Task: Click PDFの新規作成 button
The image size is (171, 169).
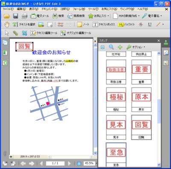Action: coord(125,16)
